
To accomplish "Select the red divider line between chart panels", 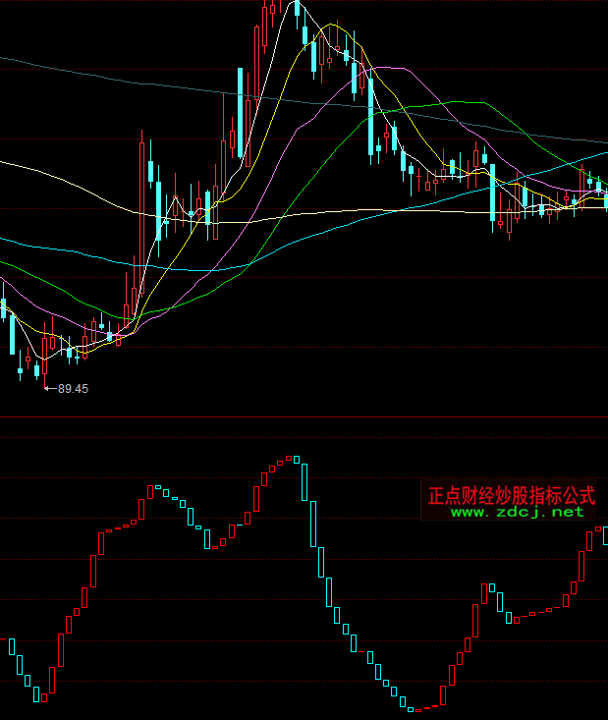I will pyautogui.click(x=304, y=416).
